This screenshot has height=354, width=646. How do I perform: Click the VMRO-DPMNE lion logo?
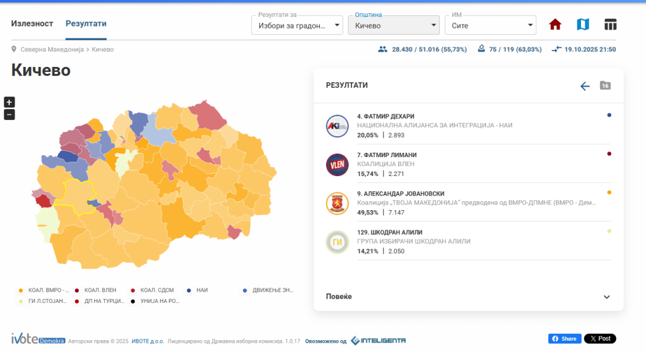[337, 203]
